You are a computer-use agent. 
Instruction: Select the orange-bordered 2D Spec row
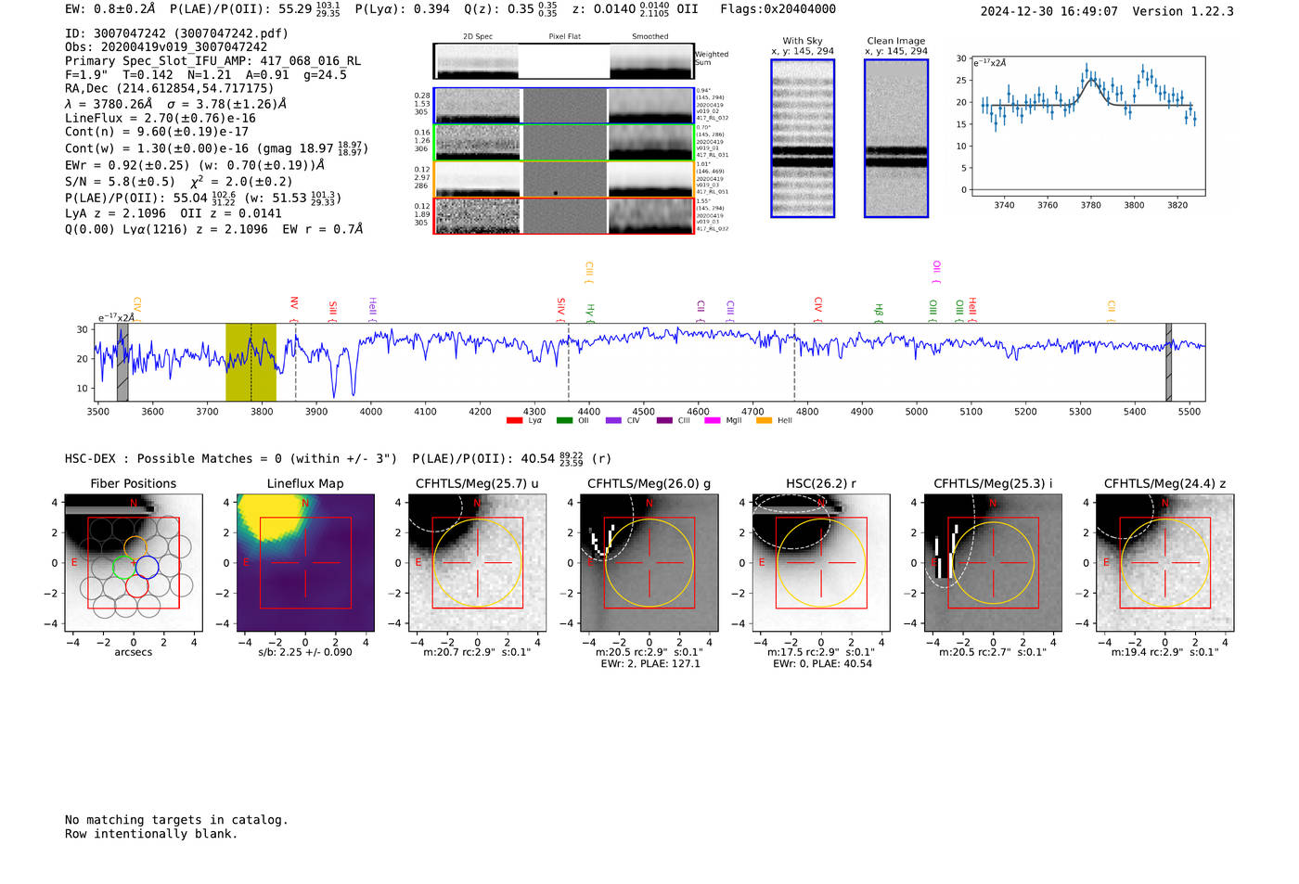pos(564,179)
